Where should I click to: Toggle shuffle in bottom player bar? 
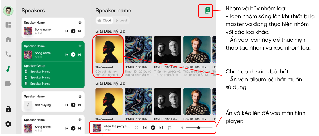point(136,128)
